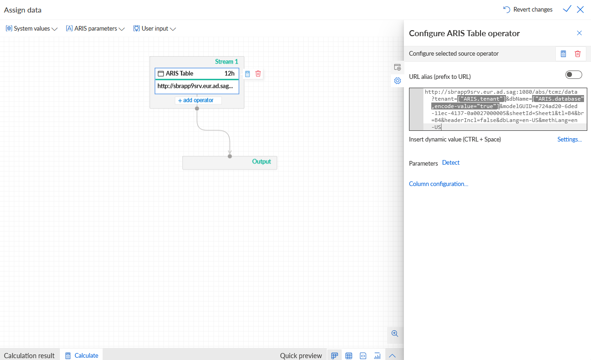Click the Quick preview label
591x360 pixels.
click(x=301, y=355)
